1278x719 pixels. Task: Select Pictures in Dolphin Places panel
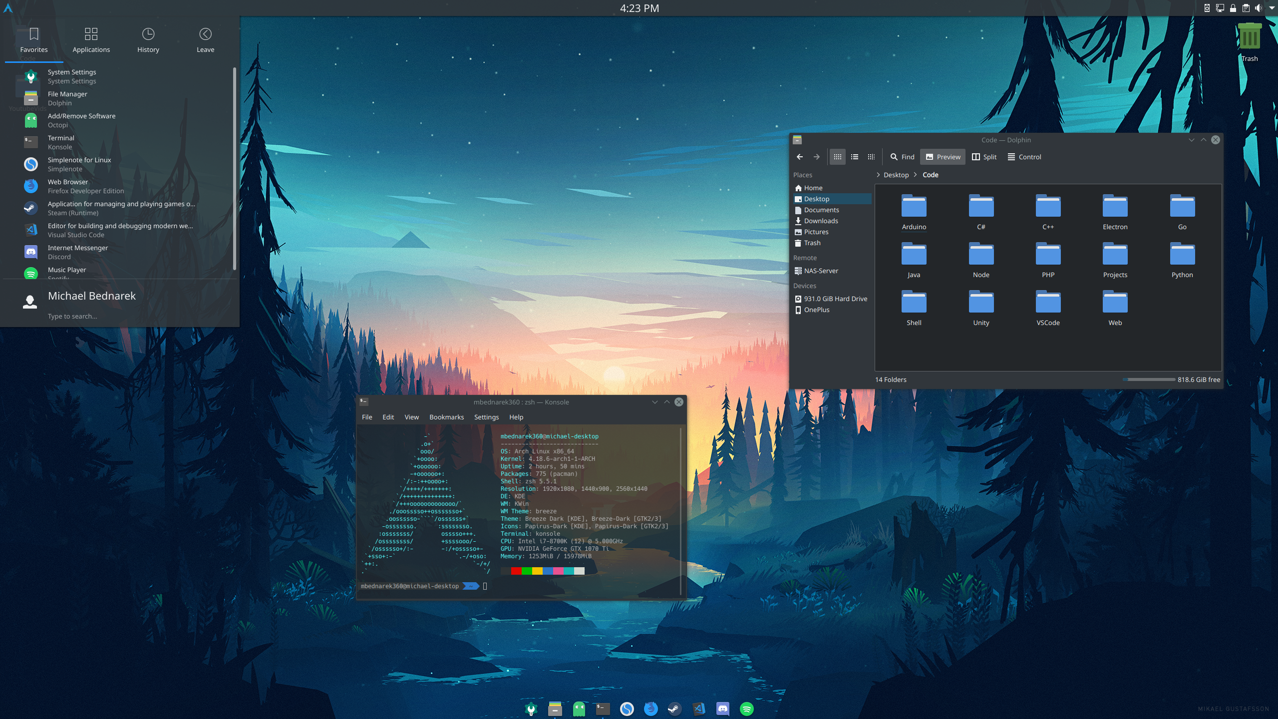pyautogui.click(x=832, y=232)
